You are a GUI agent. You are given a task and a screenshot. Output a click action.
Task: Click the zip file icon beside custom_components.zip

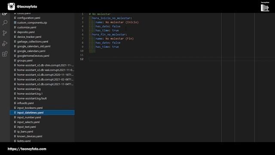point(15,23)
